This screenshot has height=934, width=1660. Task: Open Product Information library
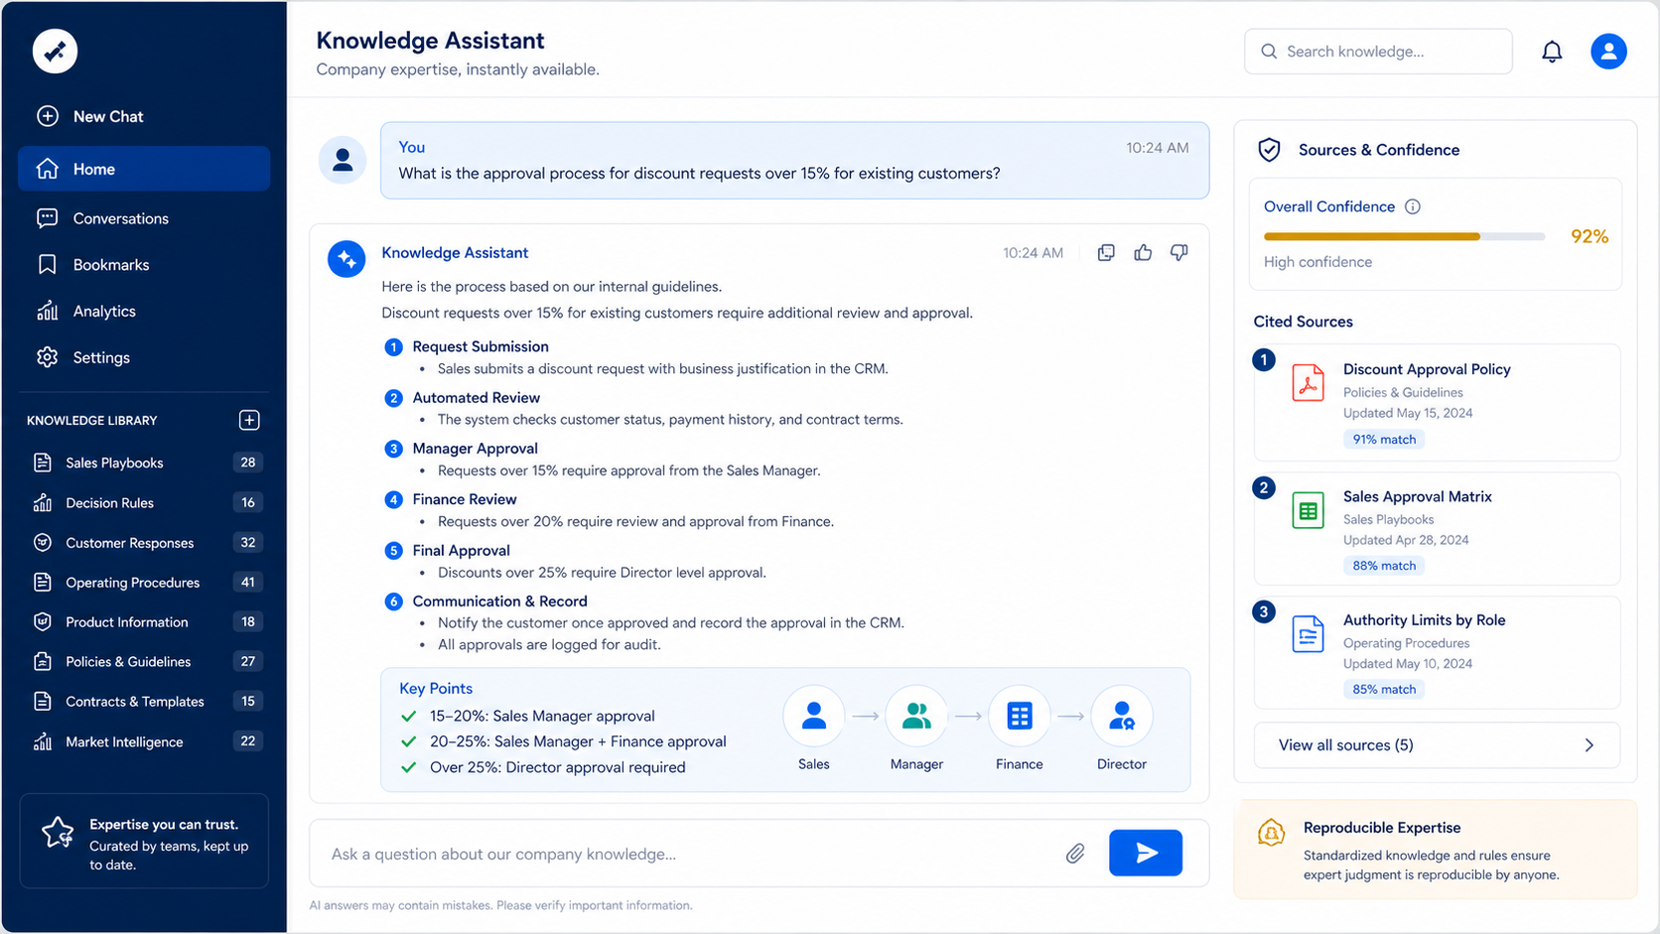(x=147, y=622)
